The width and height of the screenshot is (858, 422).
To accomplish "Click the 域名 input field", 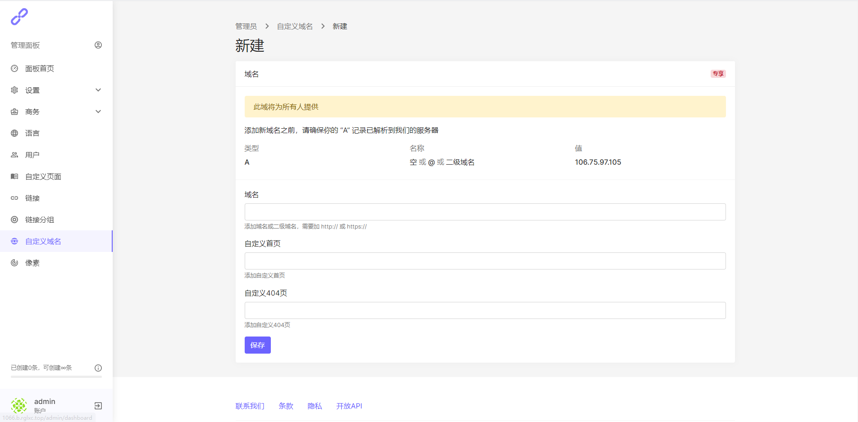I will 485,212.
